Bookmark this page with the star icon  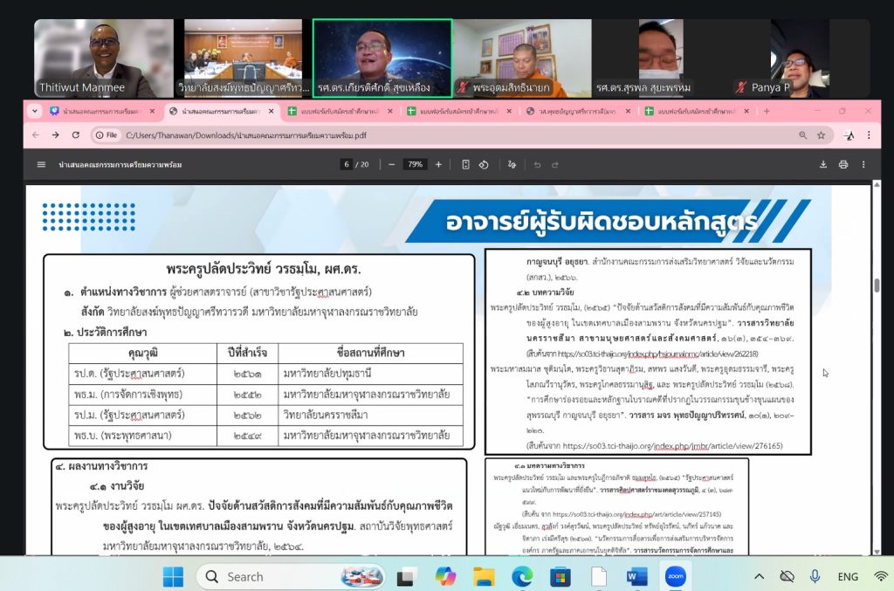pos(822,135)
